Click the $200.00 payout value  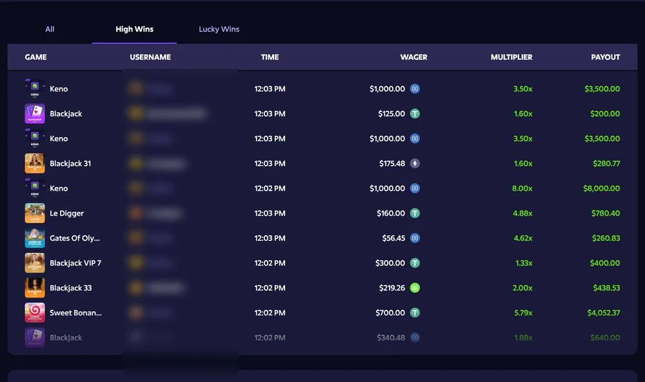pyautogui.click(x=605, y=114)
